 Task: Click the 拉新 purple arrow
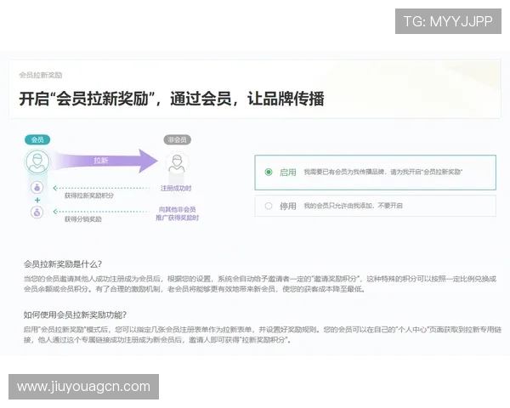(x=106, y=161)
